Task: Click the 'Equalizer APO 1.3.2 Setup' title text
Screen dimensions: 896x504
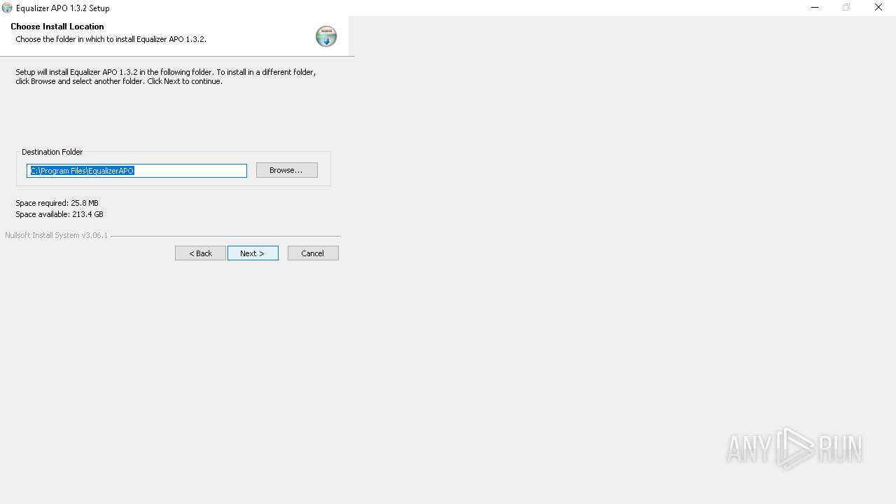Action: tap(62, 8)
